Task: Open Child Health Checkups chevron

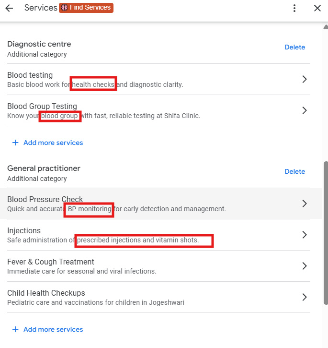Action: tap(305, 297)
